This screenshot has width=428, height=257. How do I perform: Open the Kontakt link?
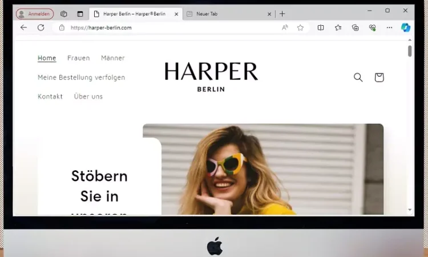pyautogui.click(x=50, y=97)
